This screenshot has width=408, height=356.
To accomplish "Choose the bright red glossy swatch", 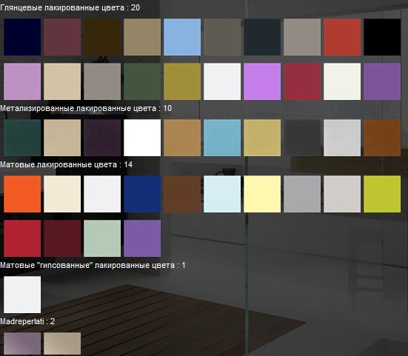I will 342,37.
